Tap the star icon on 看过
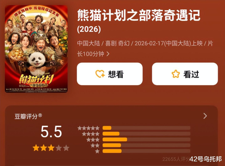This screenshot has height=166, width=225. pos(176,74)
